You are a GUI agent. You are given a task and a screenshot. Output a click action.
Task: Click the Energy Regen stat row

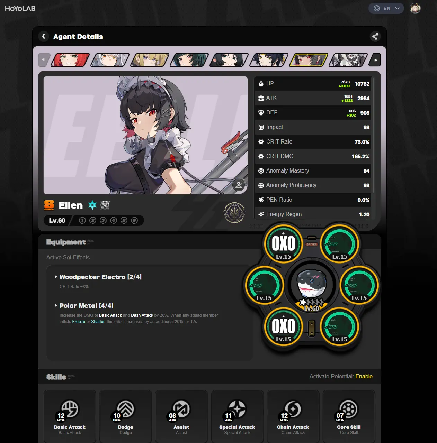[313, 214]
